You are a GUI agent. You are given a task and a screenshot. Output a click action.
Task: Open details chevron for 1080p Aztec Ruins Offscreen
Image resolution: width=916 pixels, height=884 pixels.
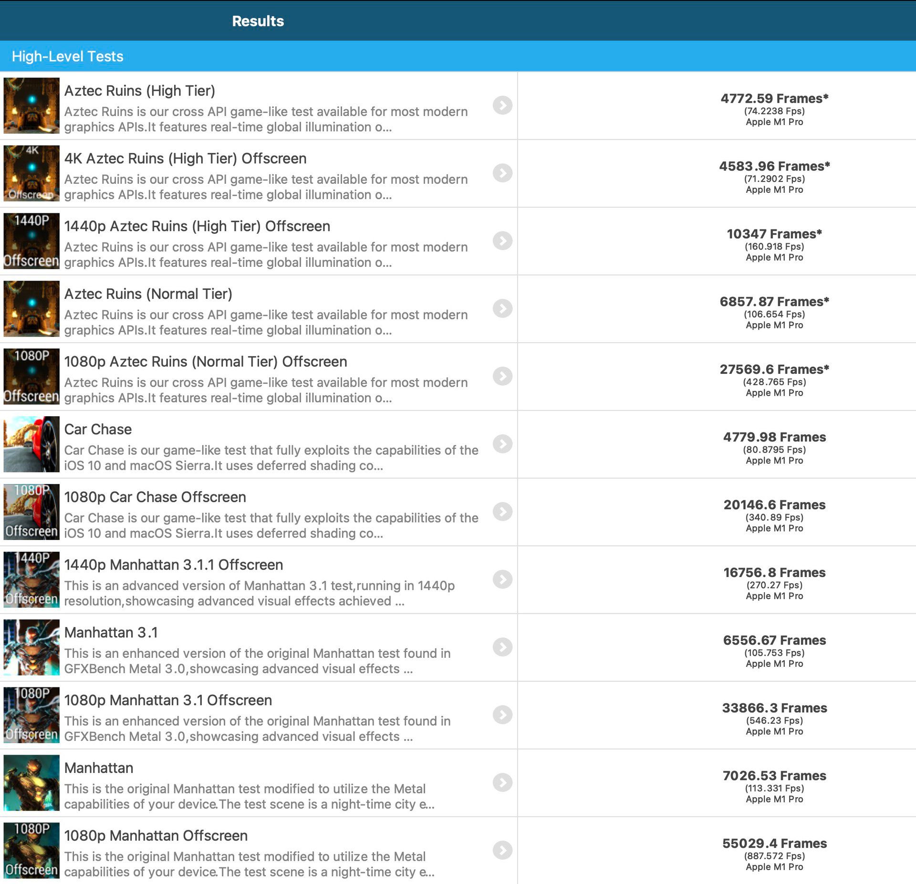(x=502, y=376)
